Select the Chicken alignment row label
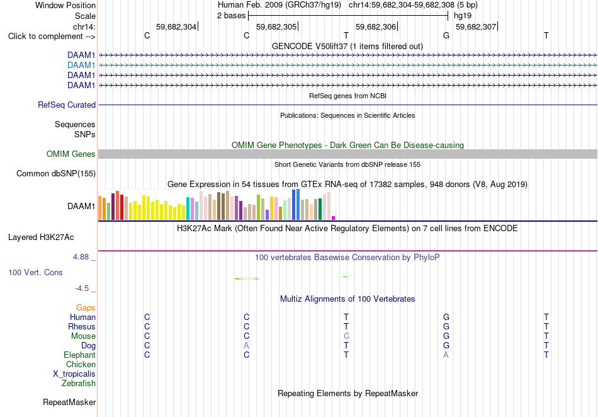 coord(81,364)
